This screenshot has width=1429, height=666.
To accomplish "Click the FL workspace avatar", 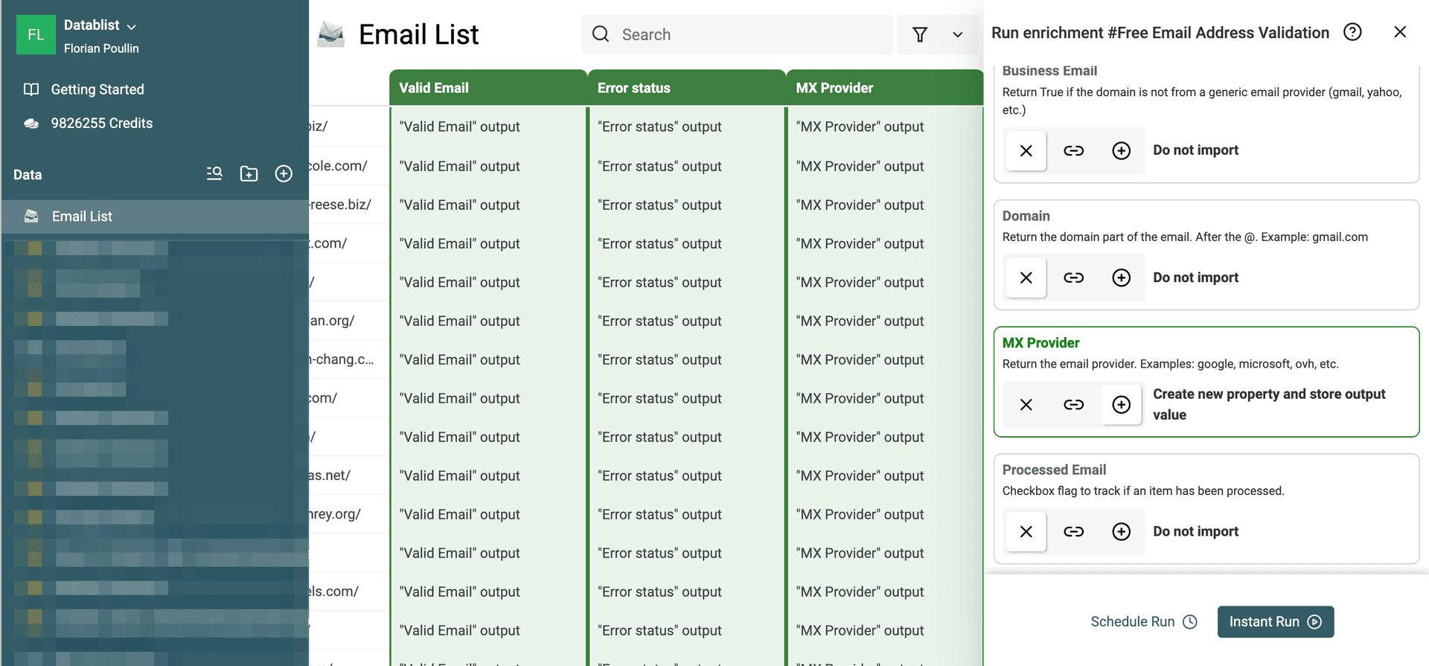I will [x=36, y=35].
